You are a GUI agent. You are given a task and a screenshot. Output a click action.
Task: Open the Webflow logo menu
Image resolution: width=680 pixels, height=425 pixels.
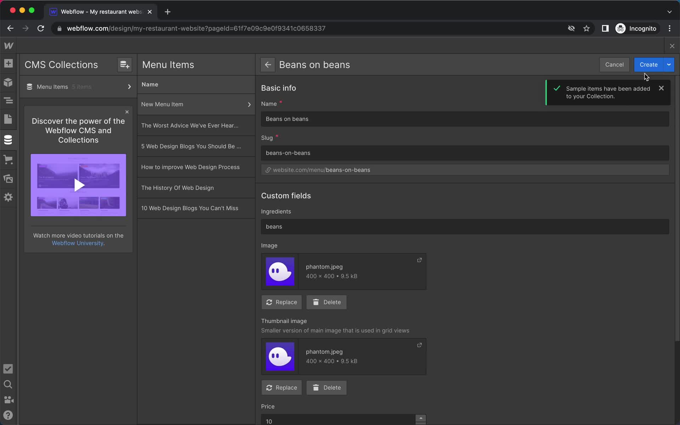coord(8,46)
